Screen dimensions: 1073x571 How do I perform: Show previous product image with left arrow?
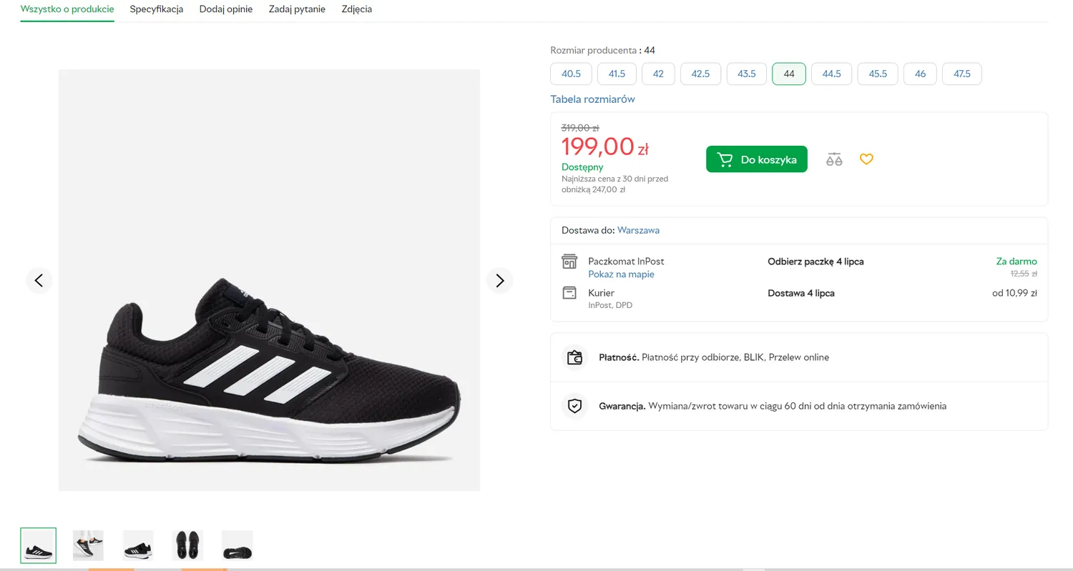[x=39, y=280]
